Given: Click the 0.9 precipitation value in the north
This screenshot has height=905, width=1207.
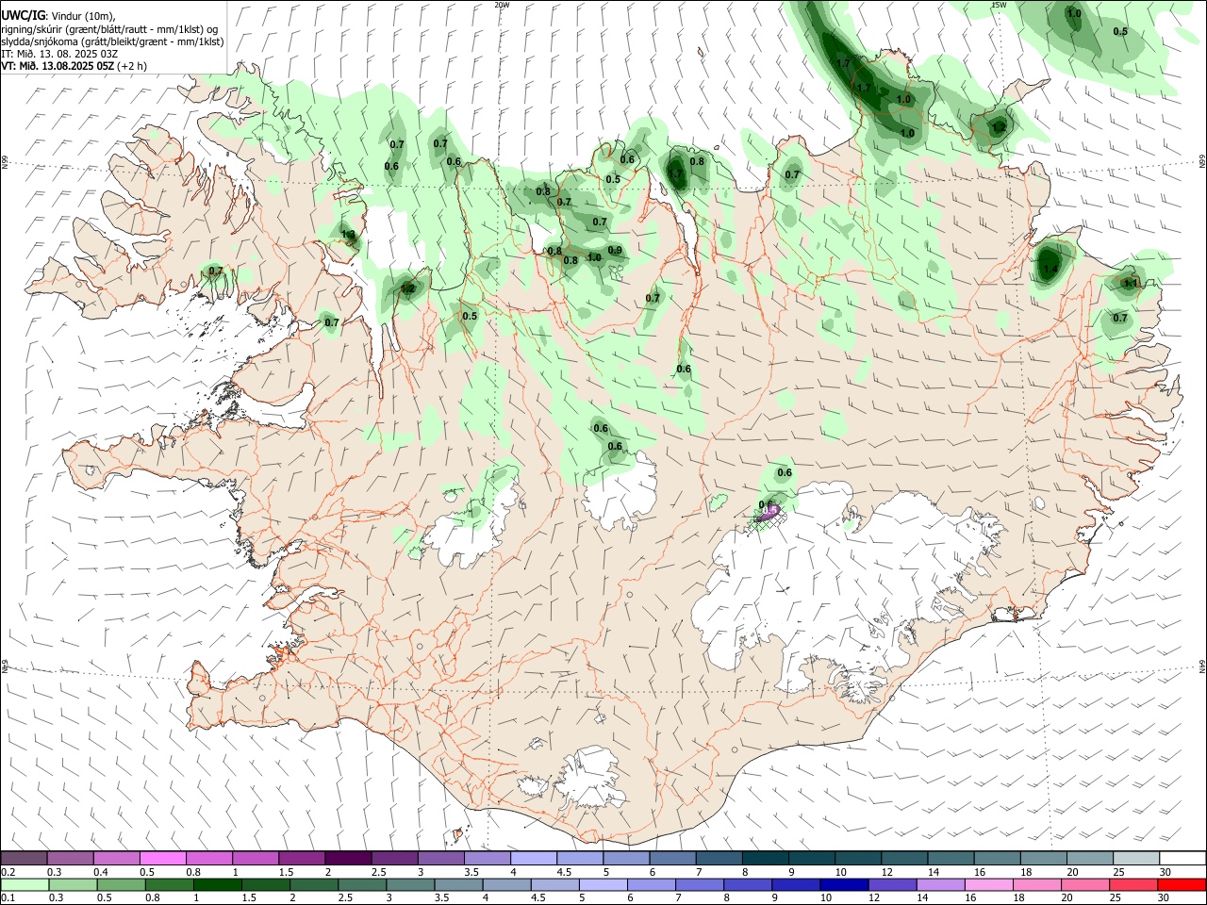Looking at the screenshot, I should pyautogui.click(x=615, y=250).
